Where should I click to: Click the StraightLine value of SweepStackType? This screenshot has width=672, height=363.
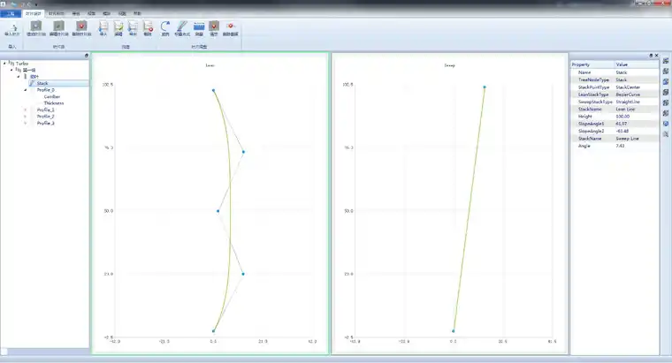[628, 102]
